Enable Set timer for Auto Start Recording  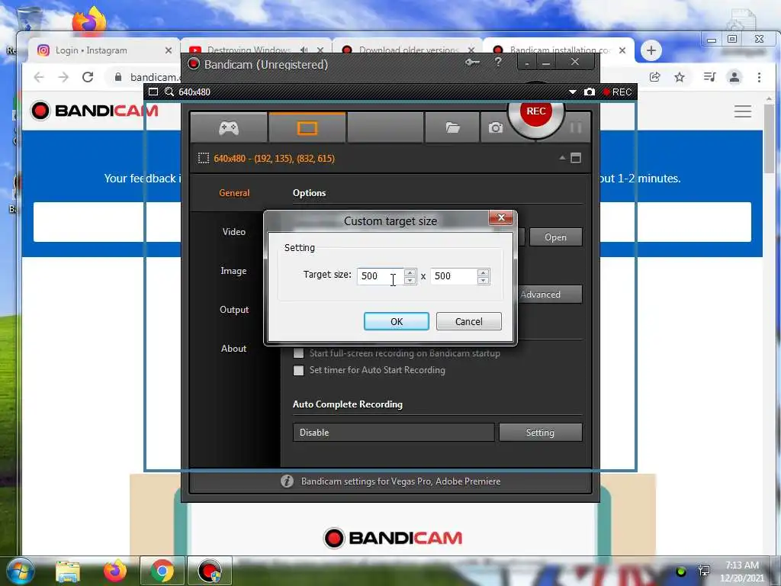pos(298,370)
